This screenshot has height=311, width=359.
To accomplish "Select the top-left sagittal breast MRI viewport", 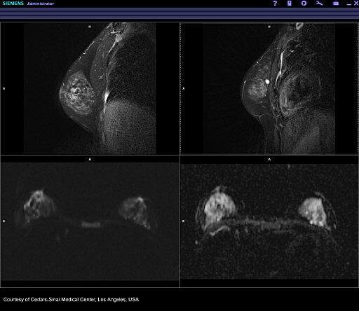I will point(90,88).
